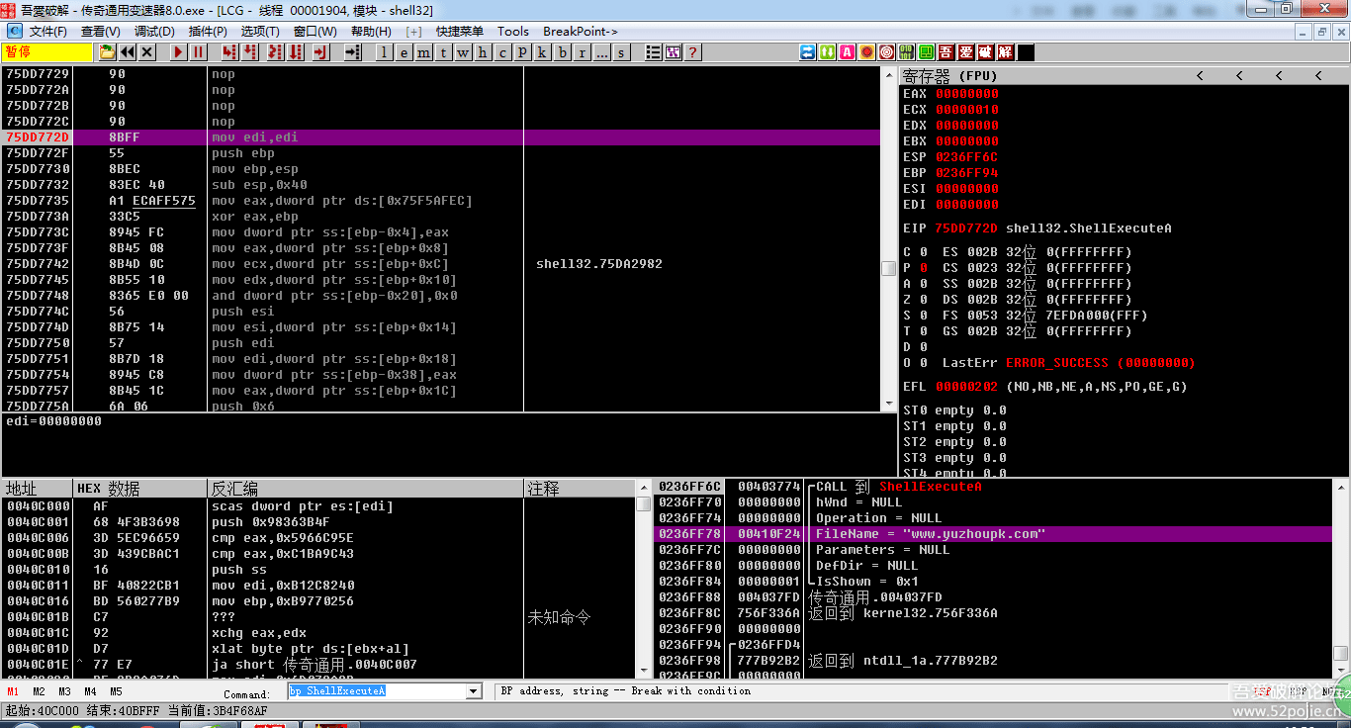The width and height of the screenshot is (1351, 728).
Task: Open the 插件(P) plugins menu
Action: pyautogui.click(x=207, y=31)
